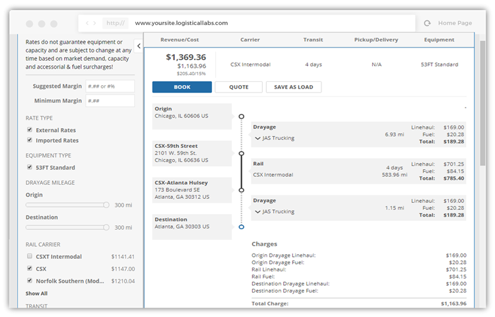495x317 pixels.
Task: Uncheck the Norfolk Southern carrier checkbox
Action: coord(30,281)
